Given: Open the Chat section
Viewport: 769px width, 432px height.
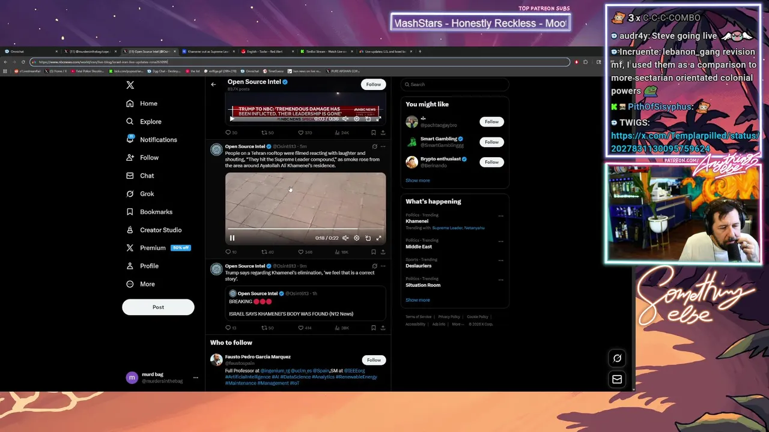Looking at the screenshot, I should [140, 175].
